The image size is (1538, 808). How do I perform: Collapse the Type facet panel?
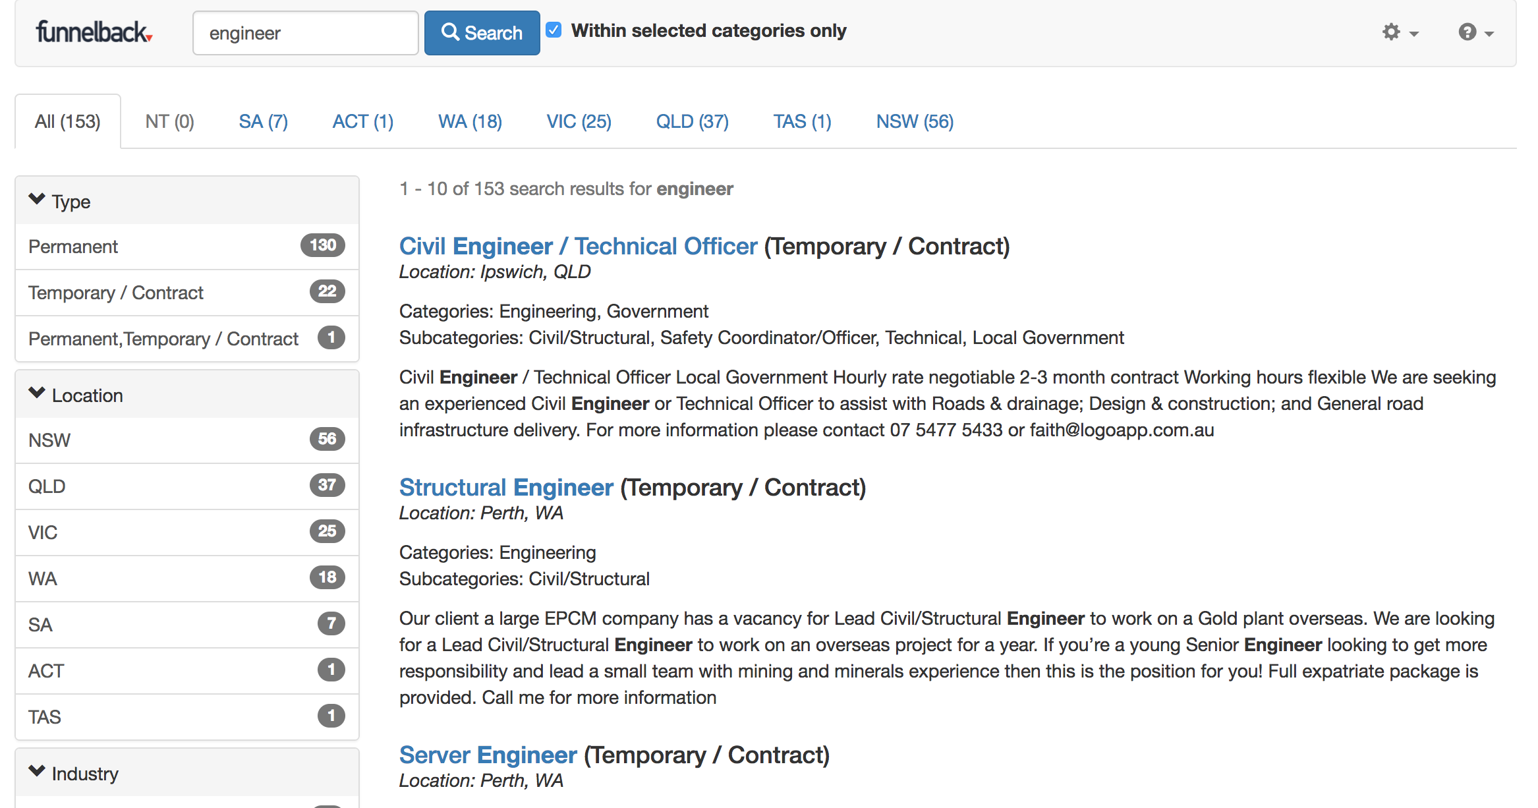pyautogui.click(x=38, y=200)
